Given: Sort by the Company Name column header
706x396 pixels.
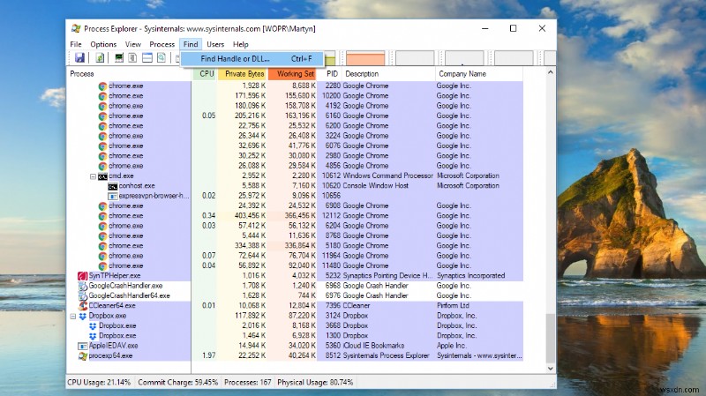Looking at the screenshot, I should [x=463, y=74].
